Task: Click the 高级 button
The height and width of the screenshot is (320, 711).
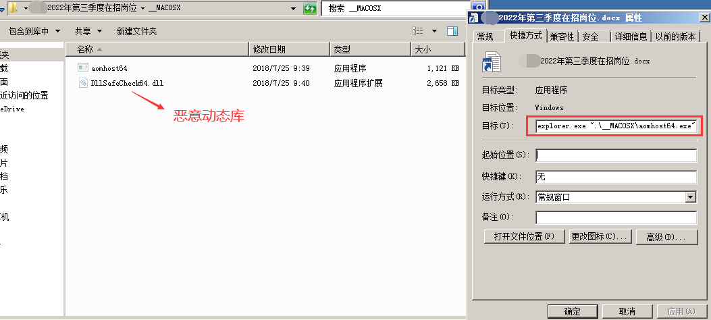Action: click(666, 236)
